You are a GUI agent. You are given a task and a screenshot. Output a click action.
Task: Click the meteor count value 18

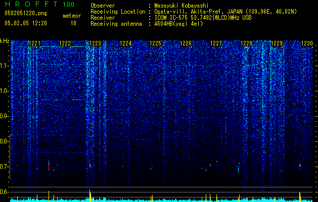(x=73, y=23)
